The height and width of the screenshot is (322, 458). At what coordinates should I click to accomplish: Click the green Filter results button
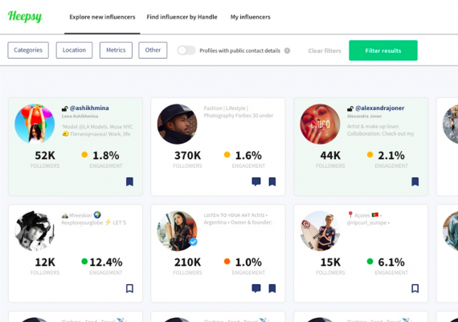pyautogui.click(x=383, y=51)
